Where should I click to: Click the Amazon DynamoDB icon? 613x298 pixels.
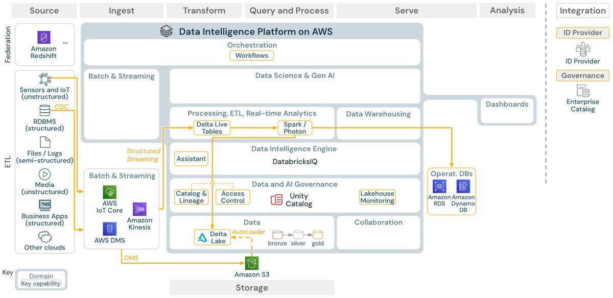[463, 187]
